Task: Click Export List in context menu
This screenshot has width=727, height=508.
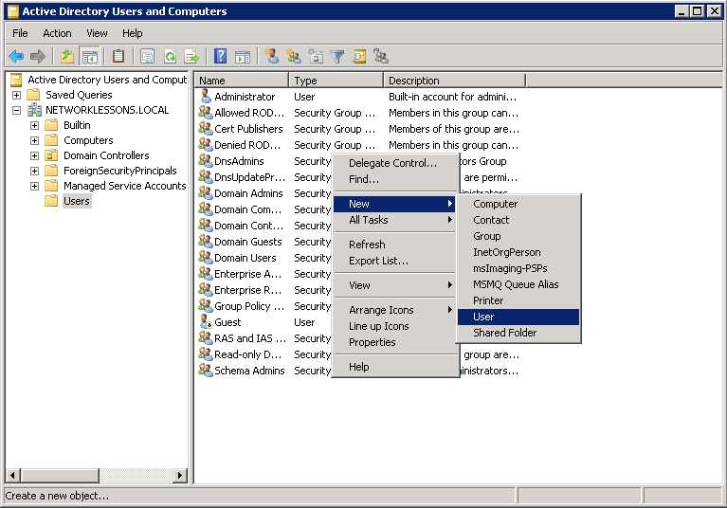Action: tap(395, 261)
